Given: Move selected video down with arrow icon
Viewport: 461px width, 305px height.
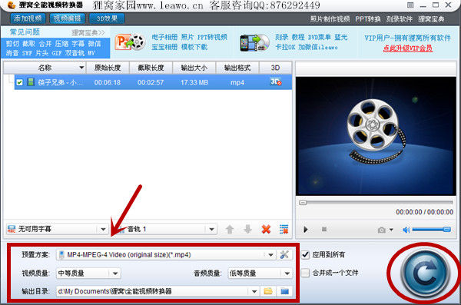Looking at the screenshot, I should (248, 229).
